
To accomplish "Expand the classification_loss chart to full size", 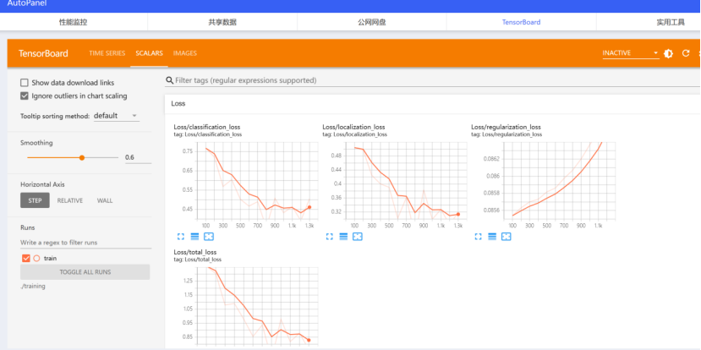I will tap(181, 237).
